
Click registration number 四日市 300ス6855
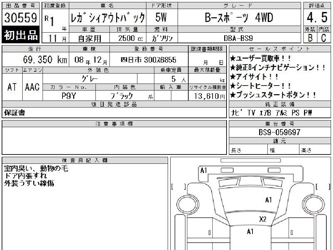[x=148, y=60]
